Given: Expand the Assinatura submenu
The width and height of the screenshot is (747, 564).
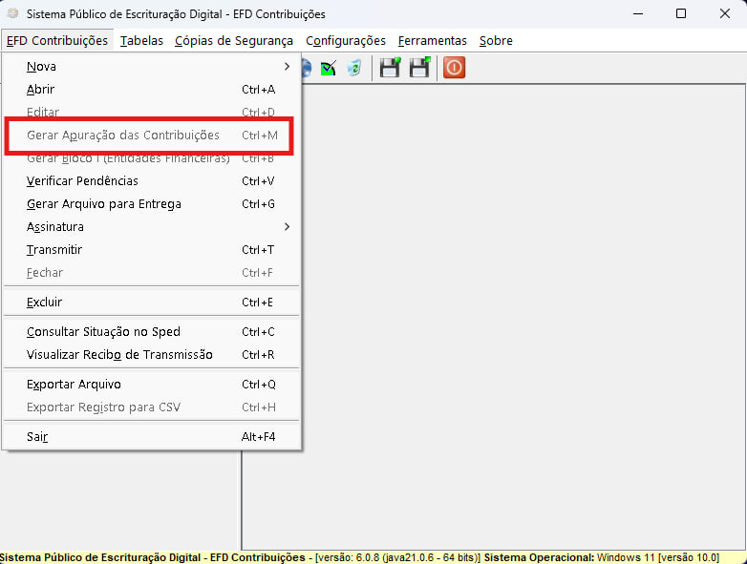Looking at the screenshot, I should point(287,227).
